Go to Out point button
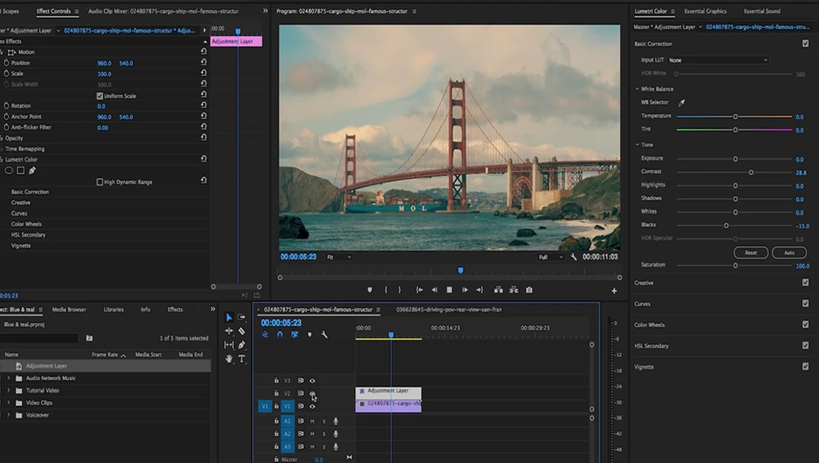The height and width of the screenshot is (463, 819). (x=480, y=290)
